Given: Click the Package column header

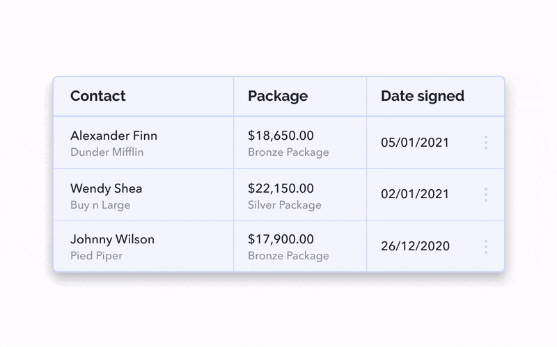Looking at the screenshot, I should click(278, 96).
